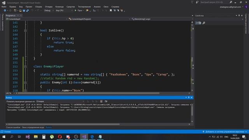Click the taskbar search magnifier icon

(12, 136)
